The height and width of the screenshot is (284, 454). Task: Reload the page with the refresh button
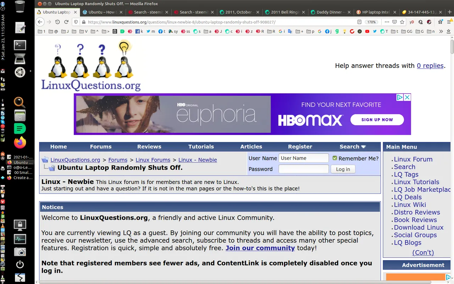[66, 22]
